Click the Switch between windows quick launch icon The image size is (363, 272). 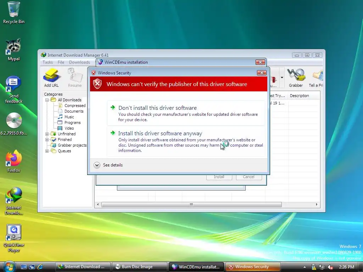tap(32, 267)
